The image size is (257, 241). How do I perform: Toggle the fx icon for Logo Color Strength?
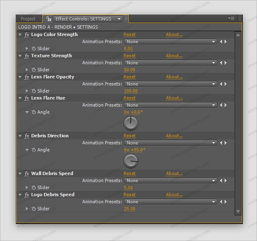coord(27,35)
